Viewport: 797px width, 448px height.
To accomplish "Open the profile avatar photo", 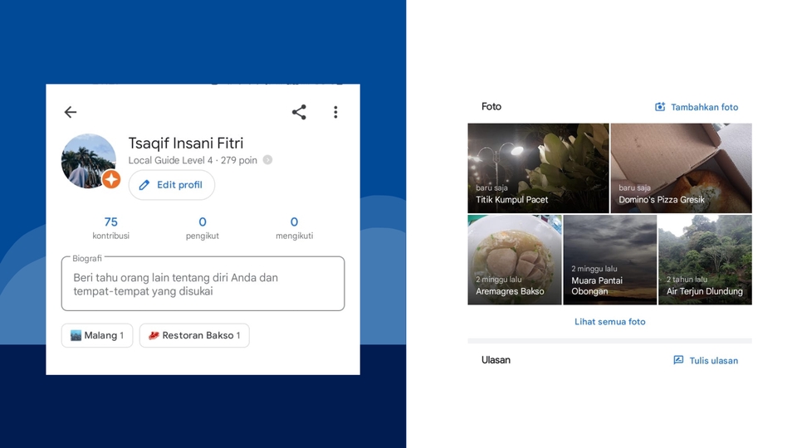I will click(x=89, y=161).
